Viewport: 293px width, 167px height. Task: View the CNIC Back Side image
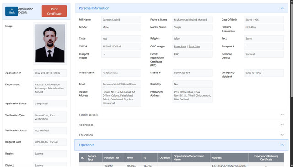(194, 47)
